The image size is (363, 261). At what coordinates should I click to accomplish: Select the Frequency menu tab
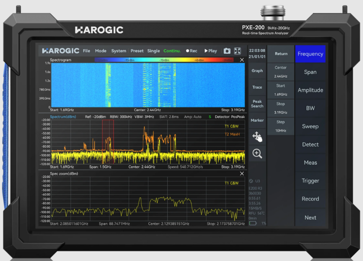310,54
